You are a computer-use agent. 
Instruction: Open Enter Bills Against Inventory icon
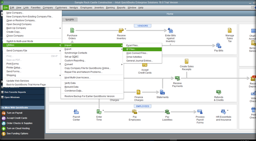coord(170,30)
